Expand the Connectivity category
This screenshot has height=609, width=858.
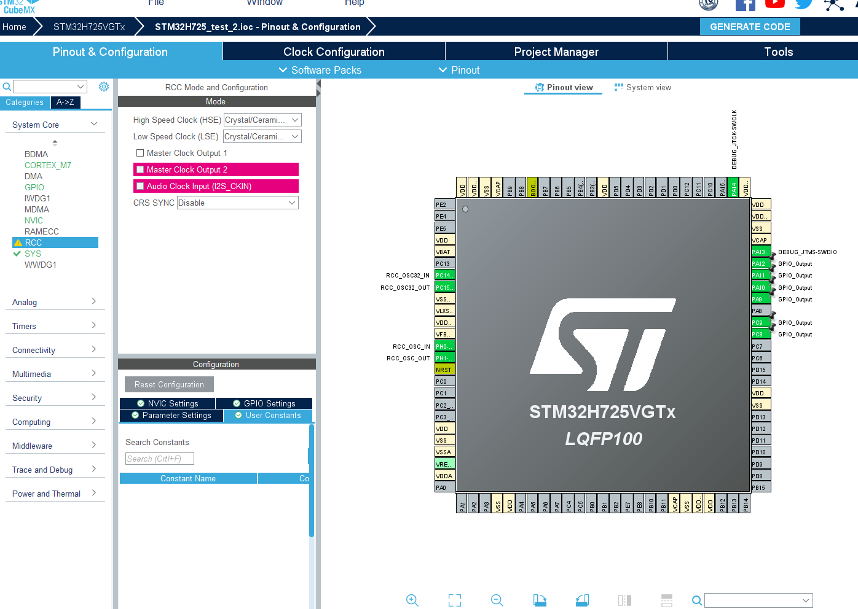55,350
